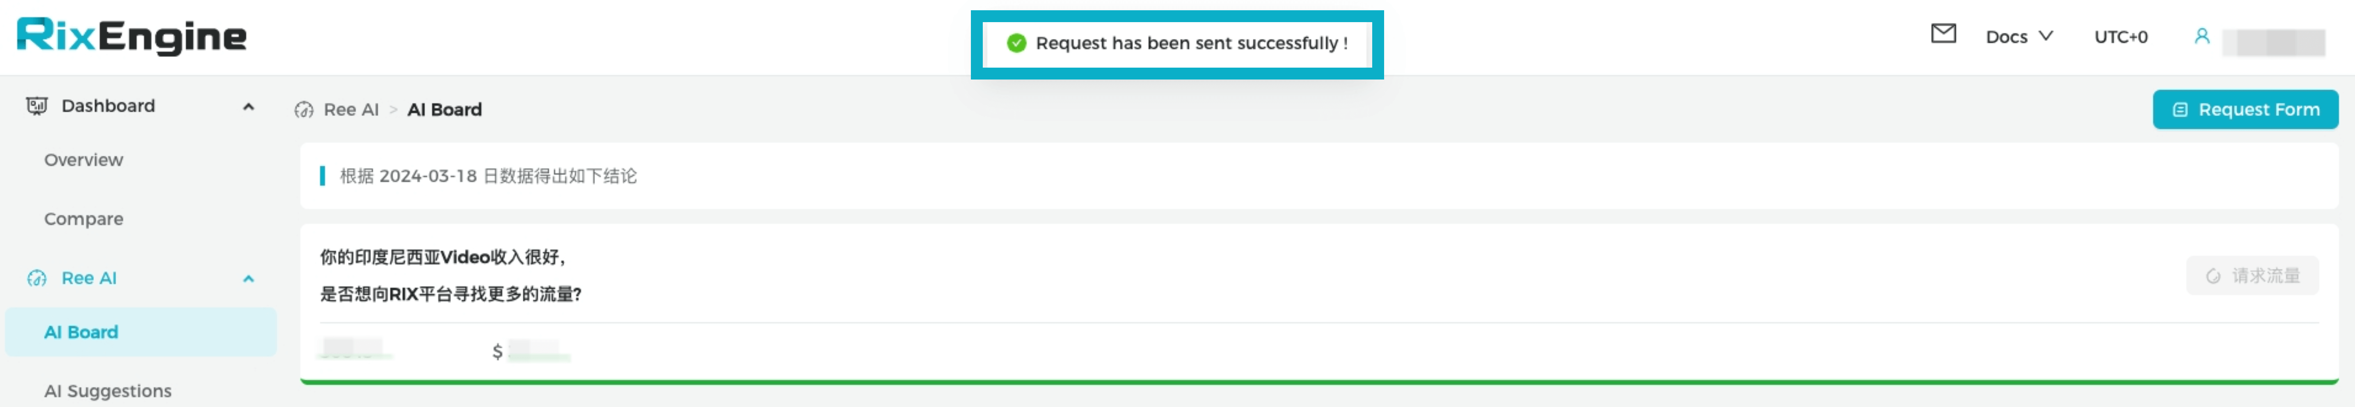Click the green success checkmark icon
The height and width of the screenshot is (407, 2355).
pos(1016,43)
